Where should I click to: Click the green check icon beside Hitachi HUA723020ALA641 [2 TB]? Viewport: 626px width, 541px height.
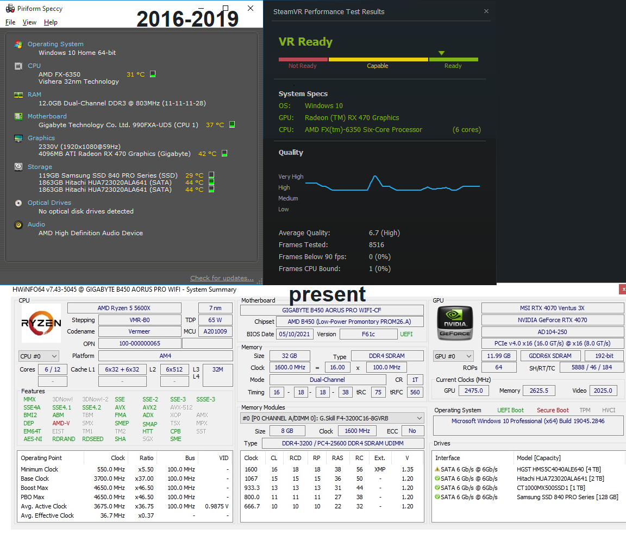click(x=437, y=479)
